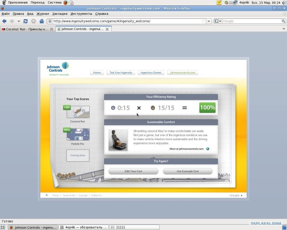
Task: Open the Закладки menu
Action: tap(60, 14)
